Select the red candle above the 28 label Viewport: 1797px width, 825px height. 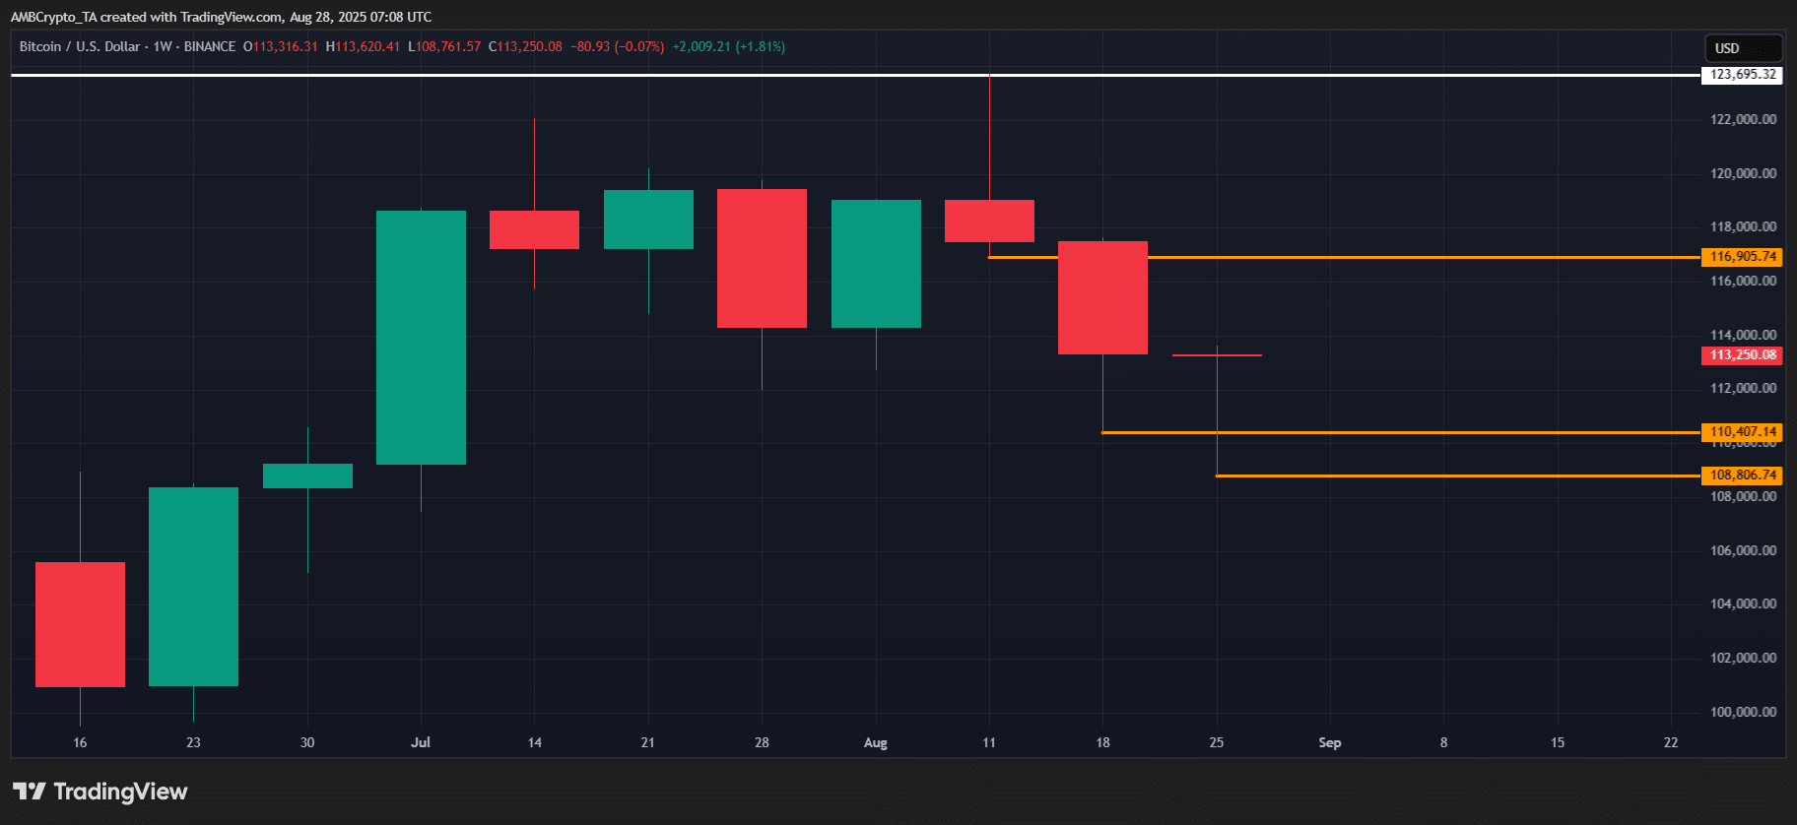[x=762, y=258]
